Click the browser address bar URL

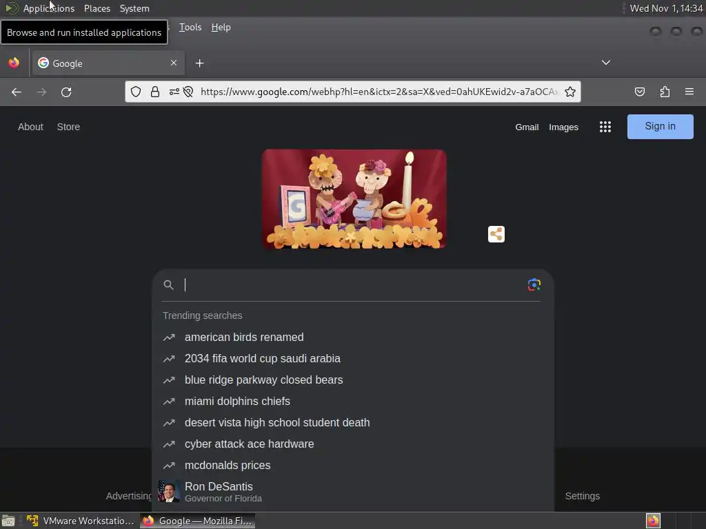[x=379, y=92]
